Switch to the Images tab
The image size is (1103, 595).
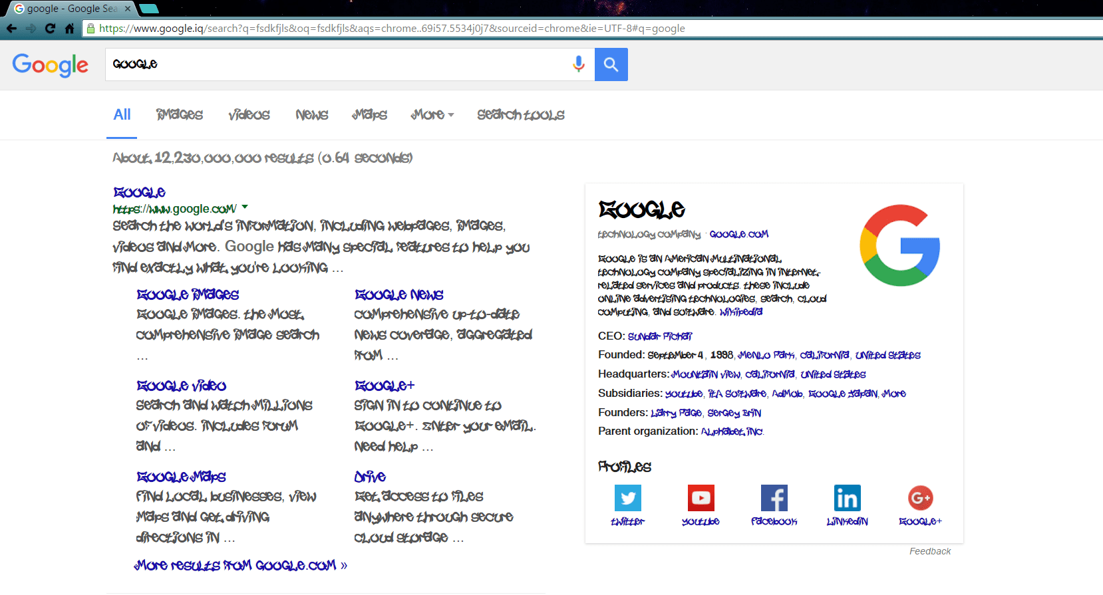pos(180,115)
